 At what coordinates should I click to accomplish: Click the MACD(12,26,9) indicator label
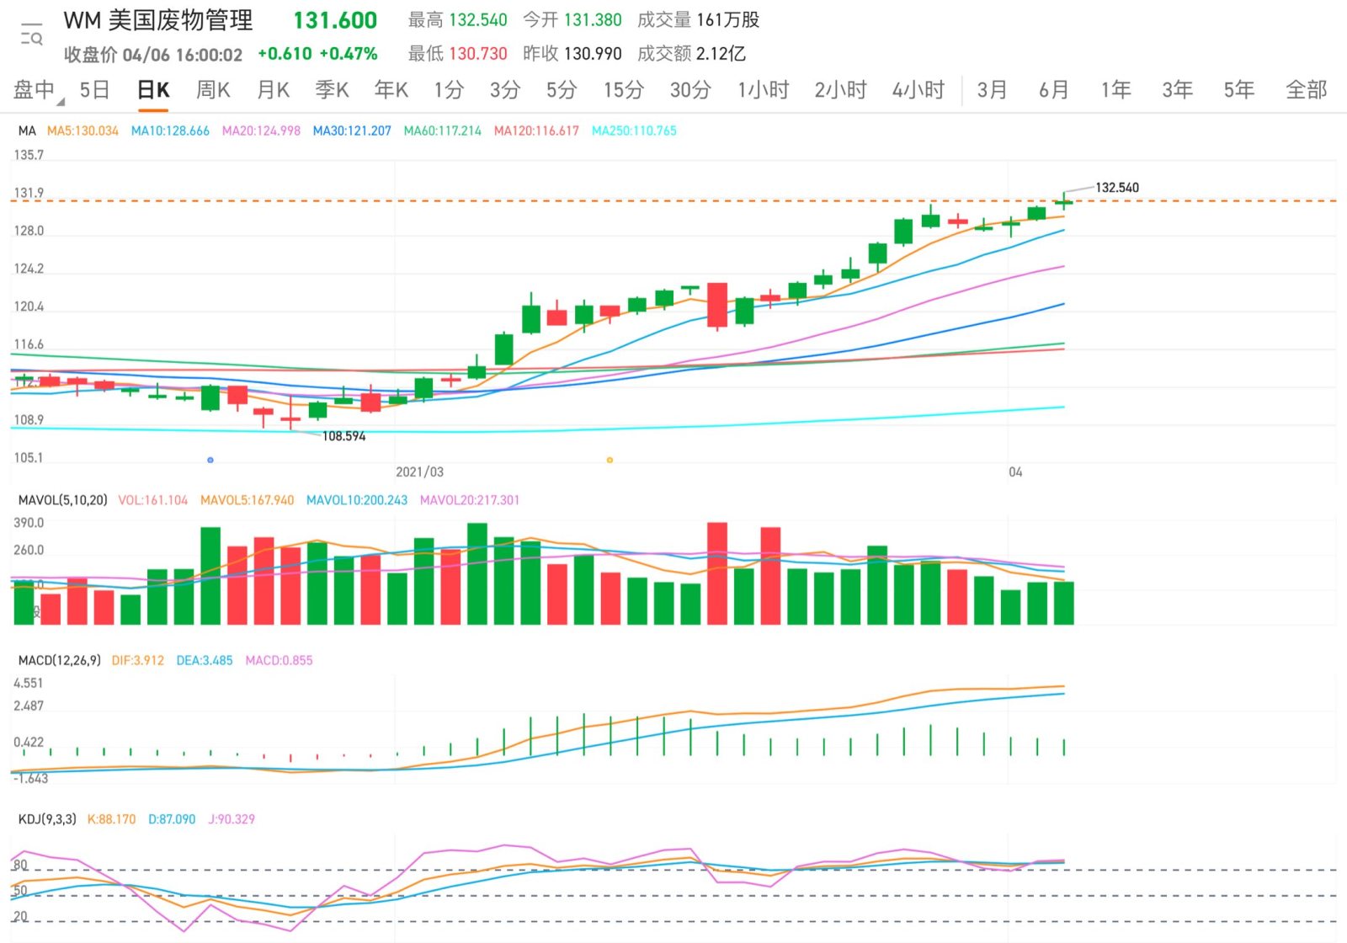click(x=59, y=660)
